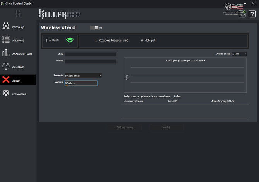Image resolution: width=259 pixels, height=182 pixels.
Task: Click the feedback message icon near help
Action: [x=242, y=14]
